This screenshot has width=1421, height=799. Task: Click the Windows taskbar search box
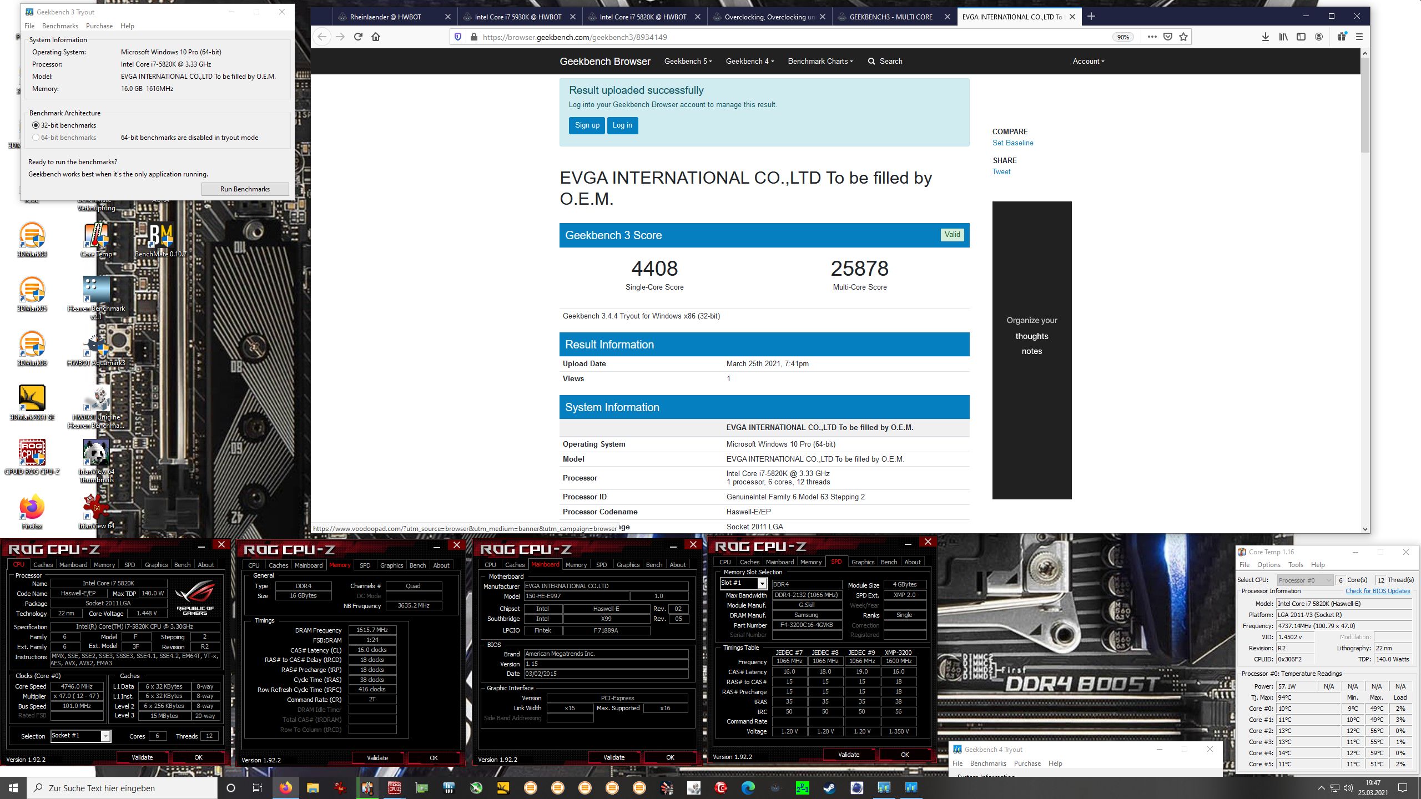122,788
